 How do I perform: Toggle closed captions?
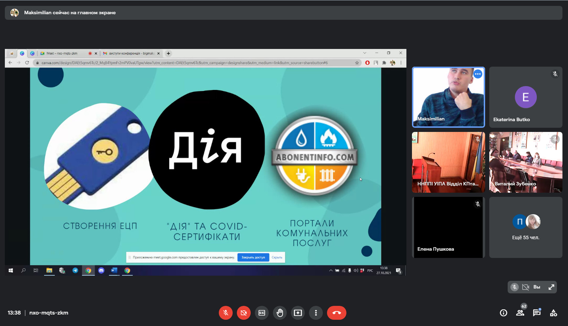point(262,313)
